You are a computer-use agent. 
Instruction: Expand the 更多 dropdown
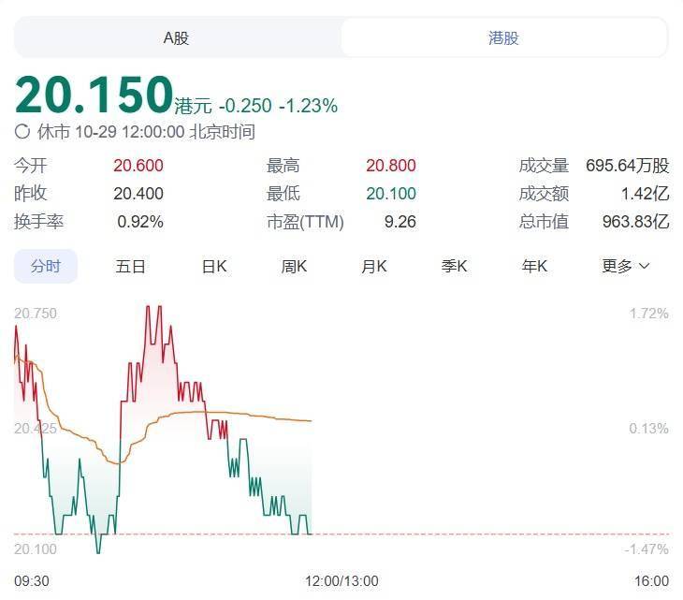coord(625,266)
